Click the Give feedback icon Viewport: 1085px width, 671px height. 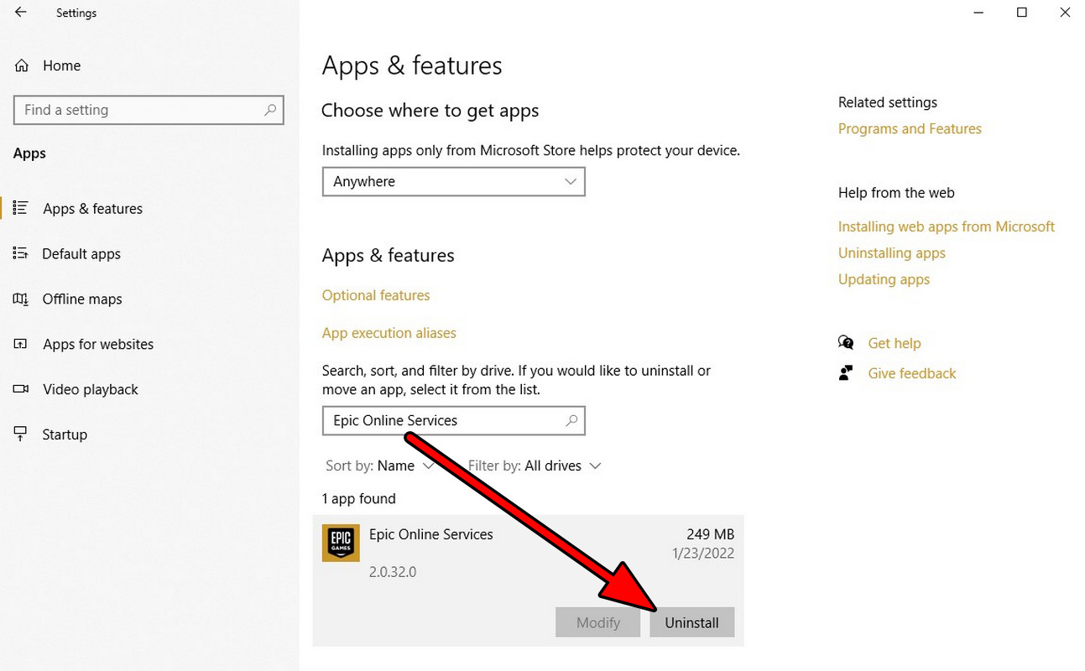pos(846,372)
